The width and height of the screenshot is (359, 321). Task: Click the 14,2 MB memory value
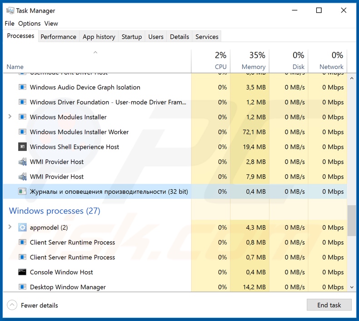point(254,287)
